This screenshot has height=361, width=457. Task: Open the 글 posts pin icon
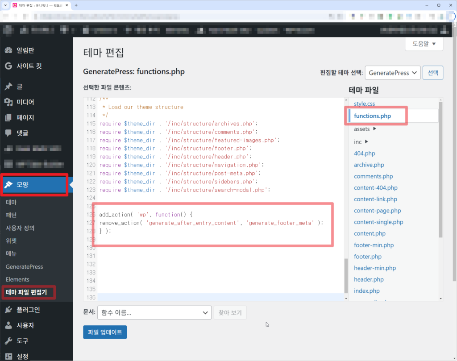[x=8, y=87]
